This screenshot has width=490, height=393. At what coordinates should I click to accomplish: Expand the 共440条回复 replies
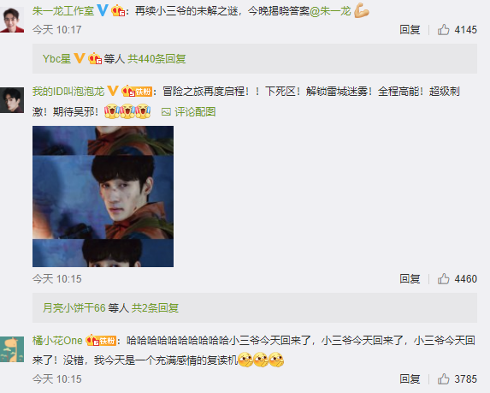156,59
